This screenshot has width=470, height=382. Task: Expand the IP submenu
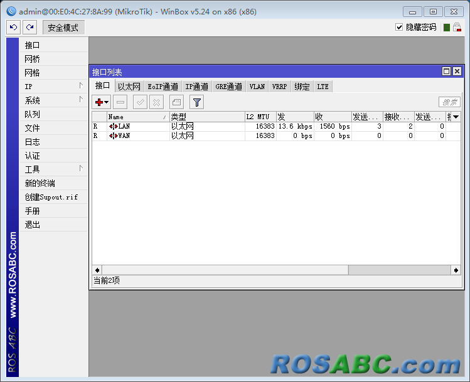[x=54, y=87]
